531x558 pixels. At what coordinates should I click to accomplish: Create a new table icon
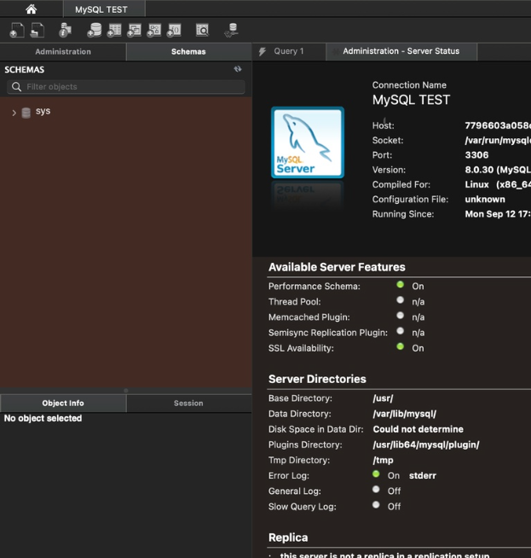coord(114,31)
